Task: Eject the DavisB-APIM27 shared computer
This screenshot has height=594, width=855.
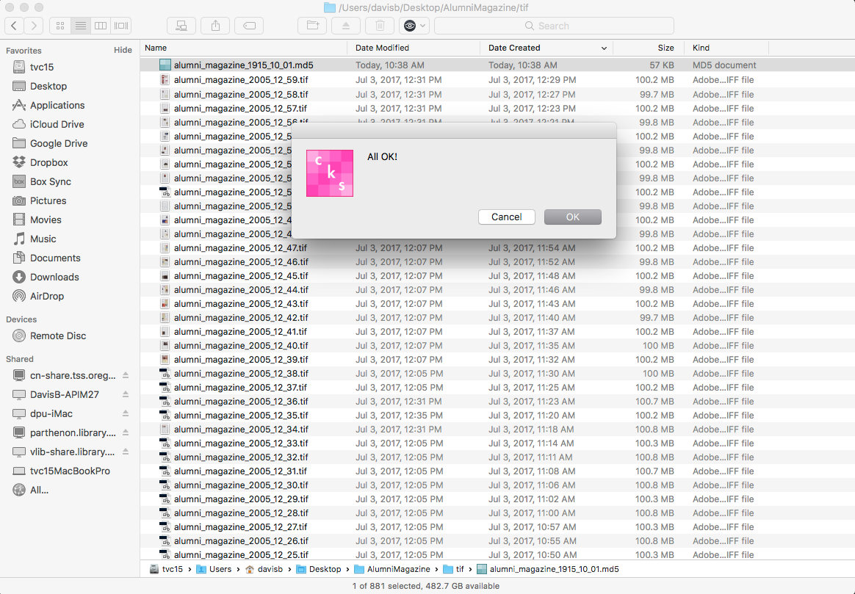Action: pyautogui.click(x=126, y=394)
